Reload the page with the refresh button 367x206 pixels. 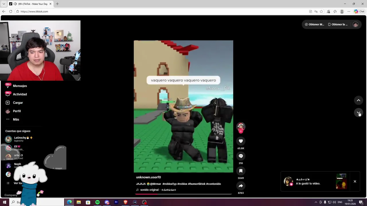pyautogui.click(x=11, y=11)
